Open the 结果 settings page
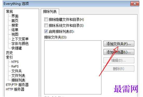This screenshot has height=97, width=143. tap(15, 30)
